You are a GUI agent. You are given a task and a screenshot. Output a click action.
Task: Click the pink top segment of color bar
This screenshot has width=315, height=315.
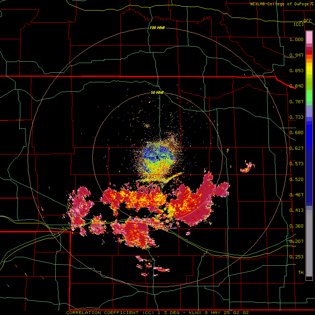[x=309, y=37]
